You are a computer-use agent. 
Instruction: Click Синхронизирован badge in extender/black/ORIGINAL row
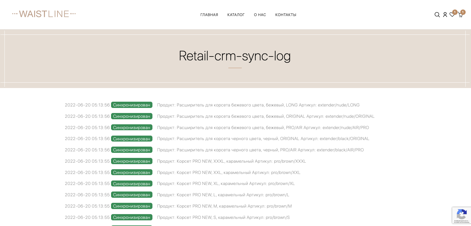[132, 139]
